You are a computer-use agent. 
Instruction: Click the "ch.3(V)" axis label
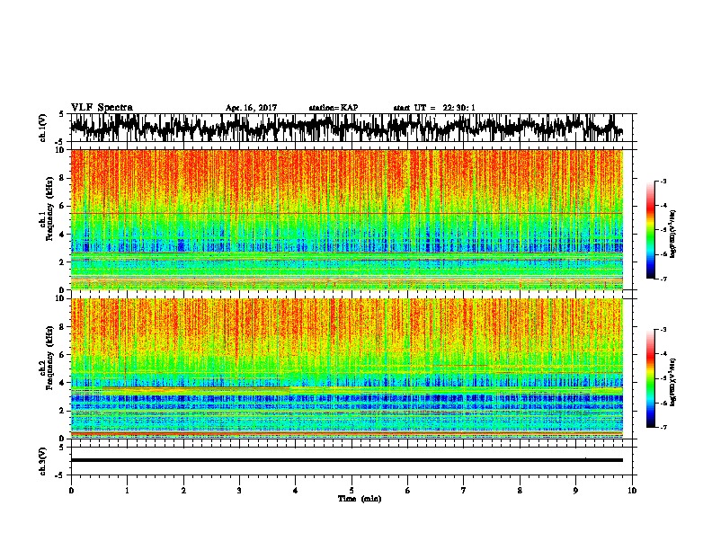pyautogui.click(x=42, y=461)
